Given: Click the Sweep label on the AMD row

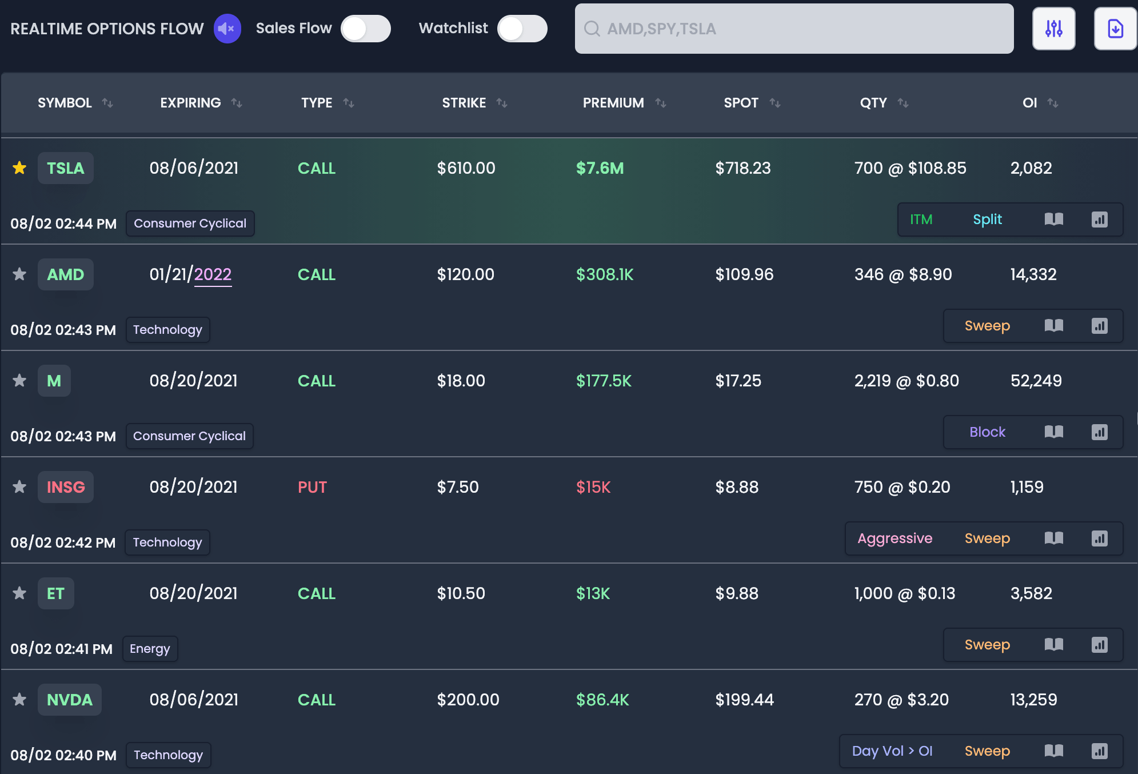Looking at the screenshot, I should (988, 326).
